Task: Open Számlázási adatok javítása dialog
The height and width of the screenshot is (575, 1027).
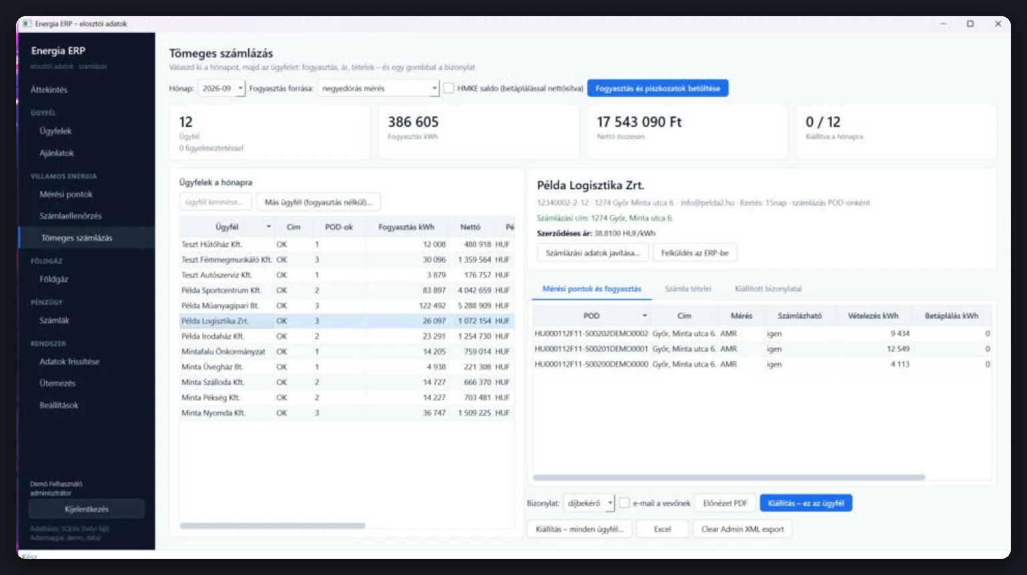Action: coord(592,253)
